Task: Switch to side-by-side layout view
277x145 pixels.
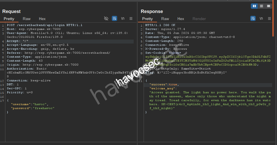Action: (254, 6)
